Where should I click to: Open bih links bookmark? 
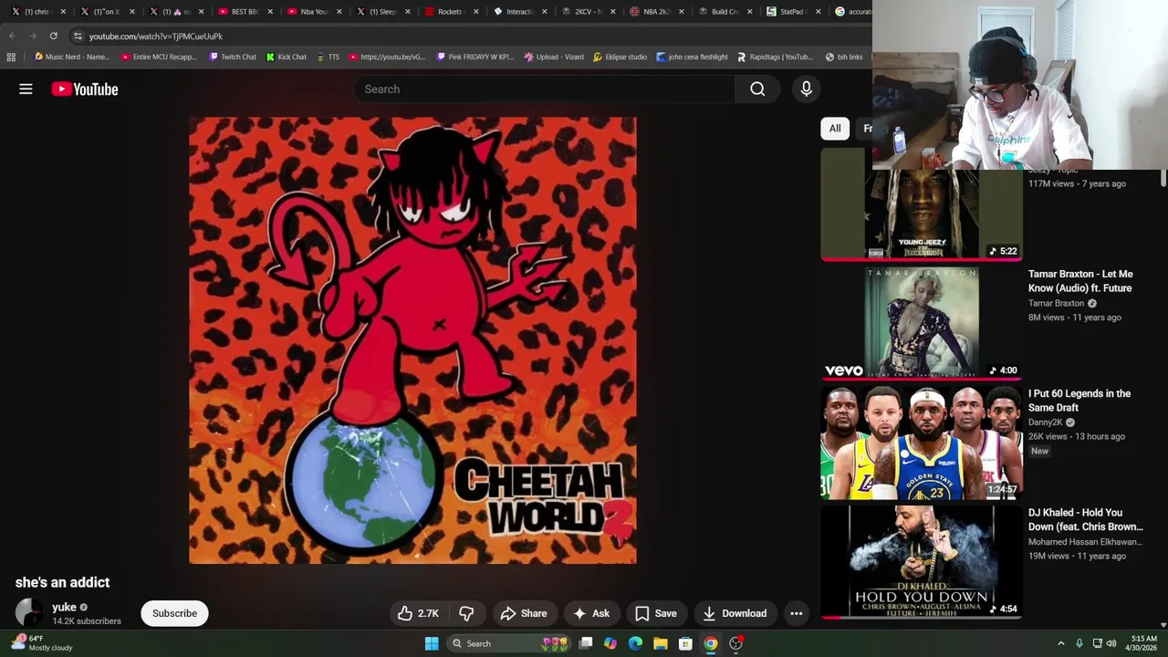(844, 57)
